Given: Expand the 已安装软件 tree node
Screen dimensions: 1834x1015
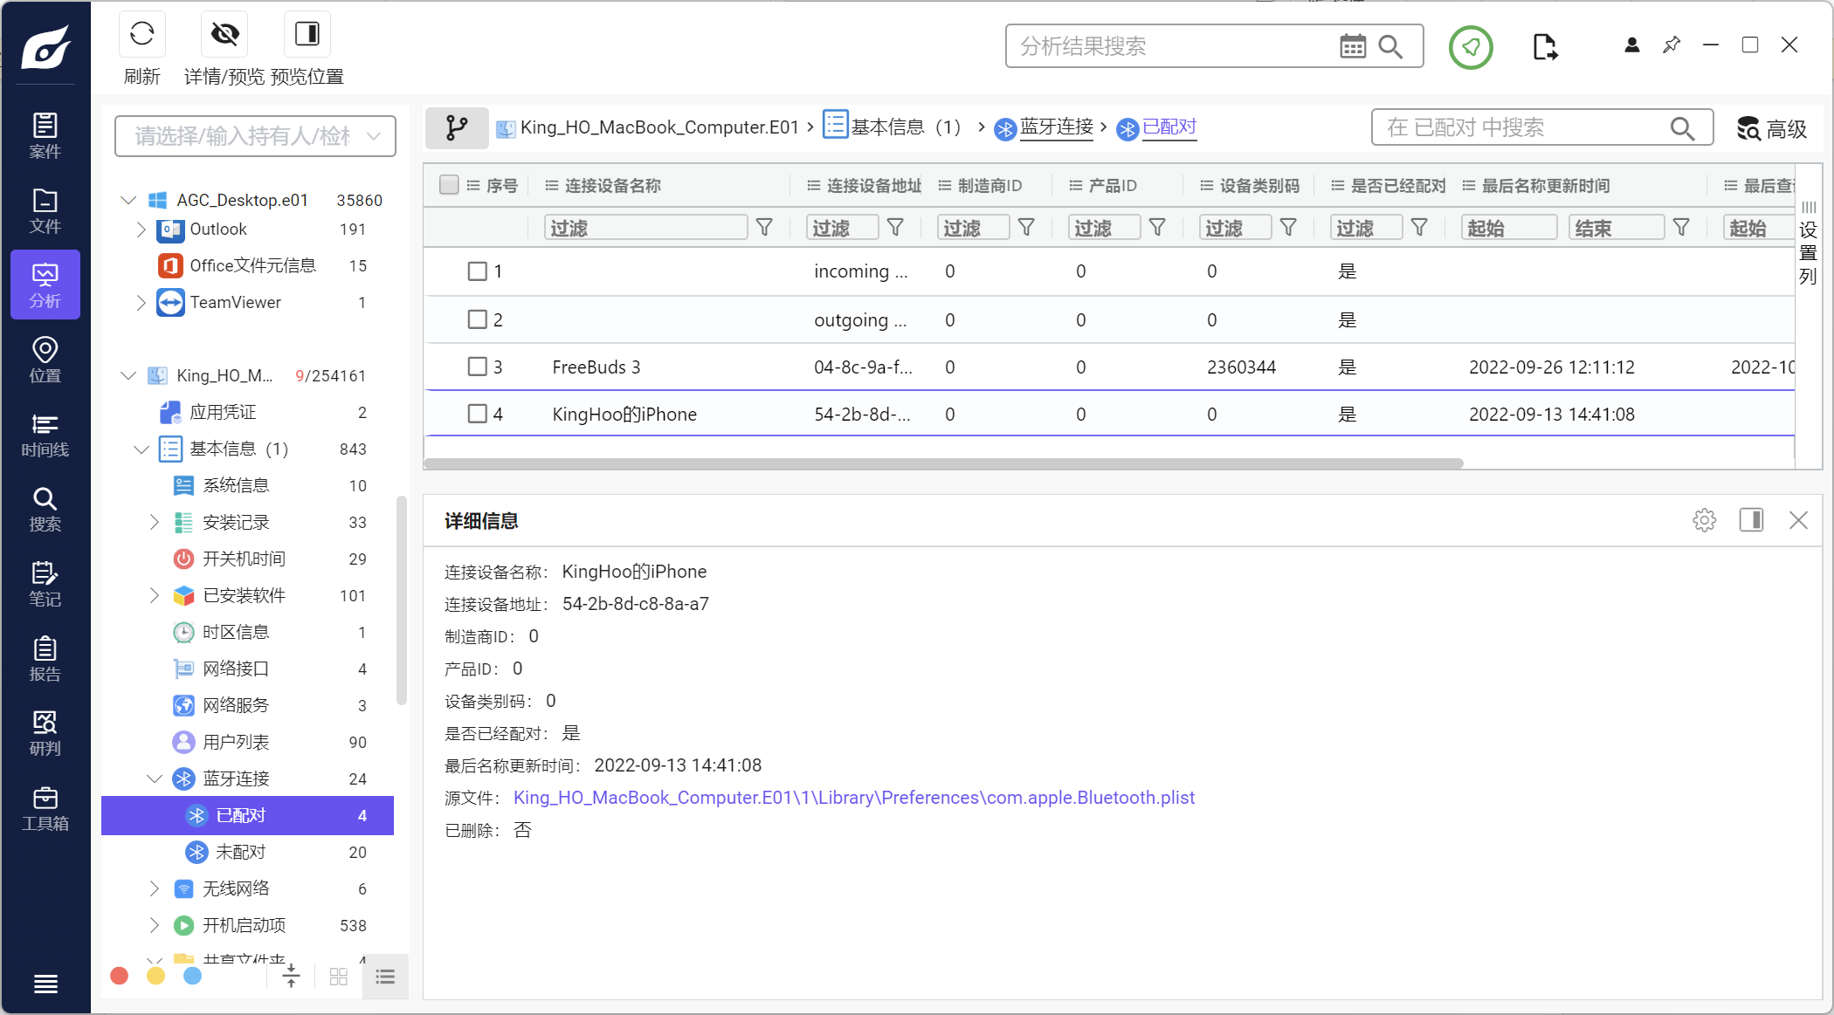Looking at the screenshot, I should click(x=154, y=595).
